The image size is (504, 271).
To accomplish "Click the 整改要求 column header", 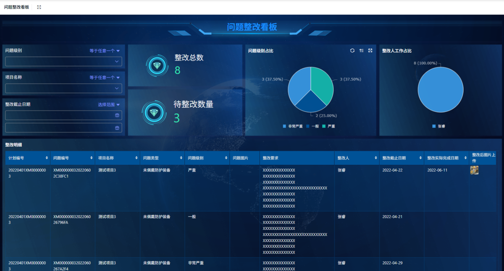I will 270,158.
